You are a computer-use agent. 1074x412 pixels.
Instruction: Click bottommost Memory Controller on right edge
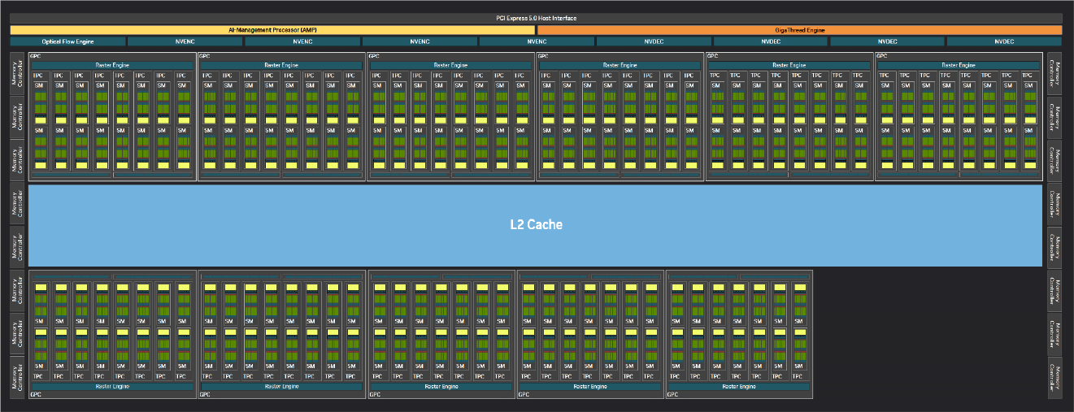[1054, 377]
